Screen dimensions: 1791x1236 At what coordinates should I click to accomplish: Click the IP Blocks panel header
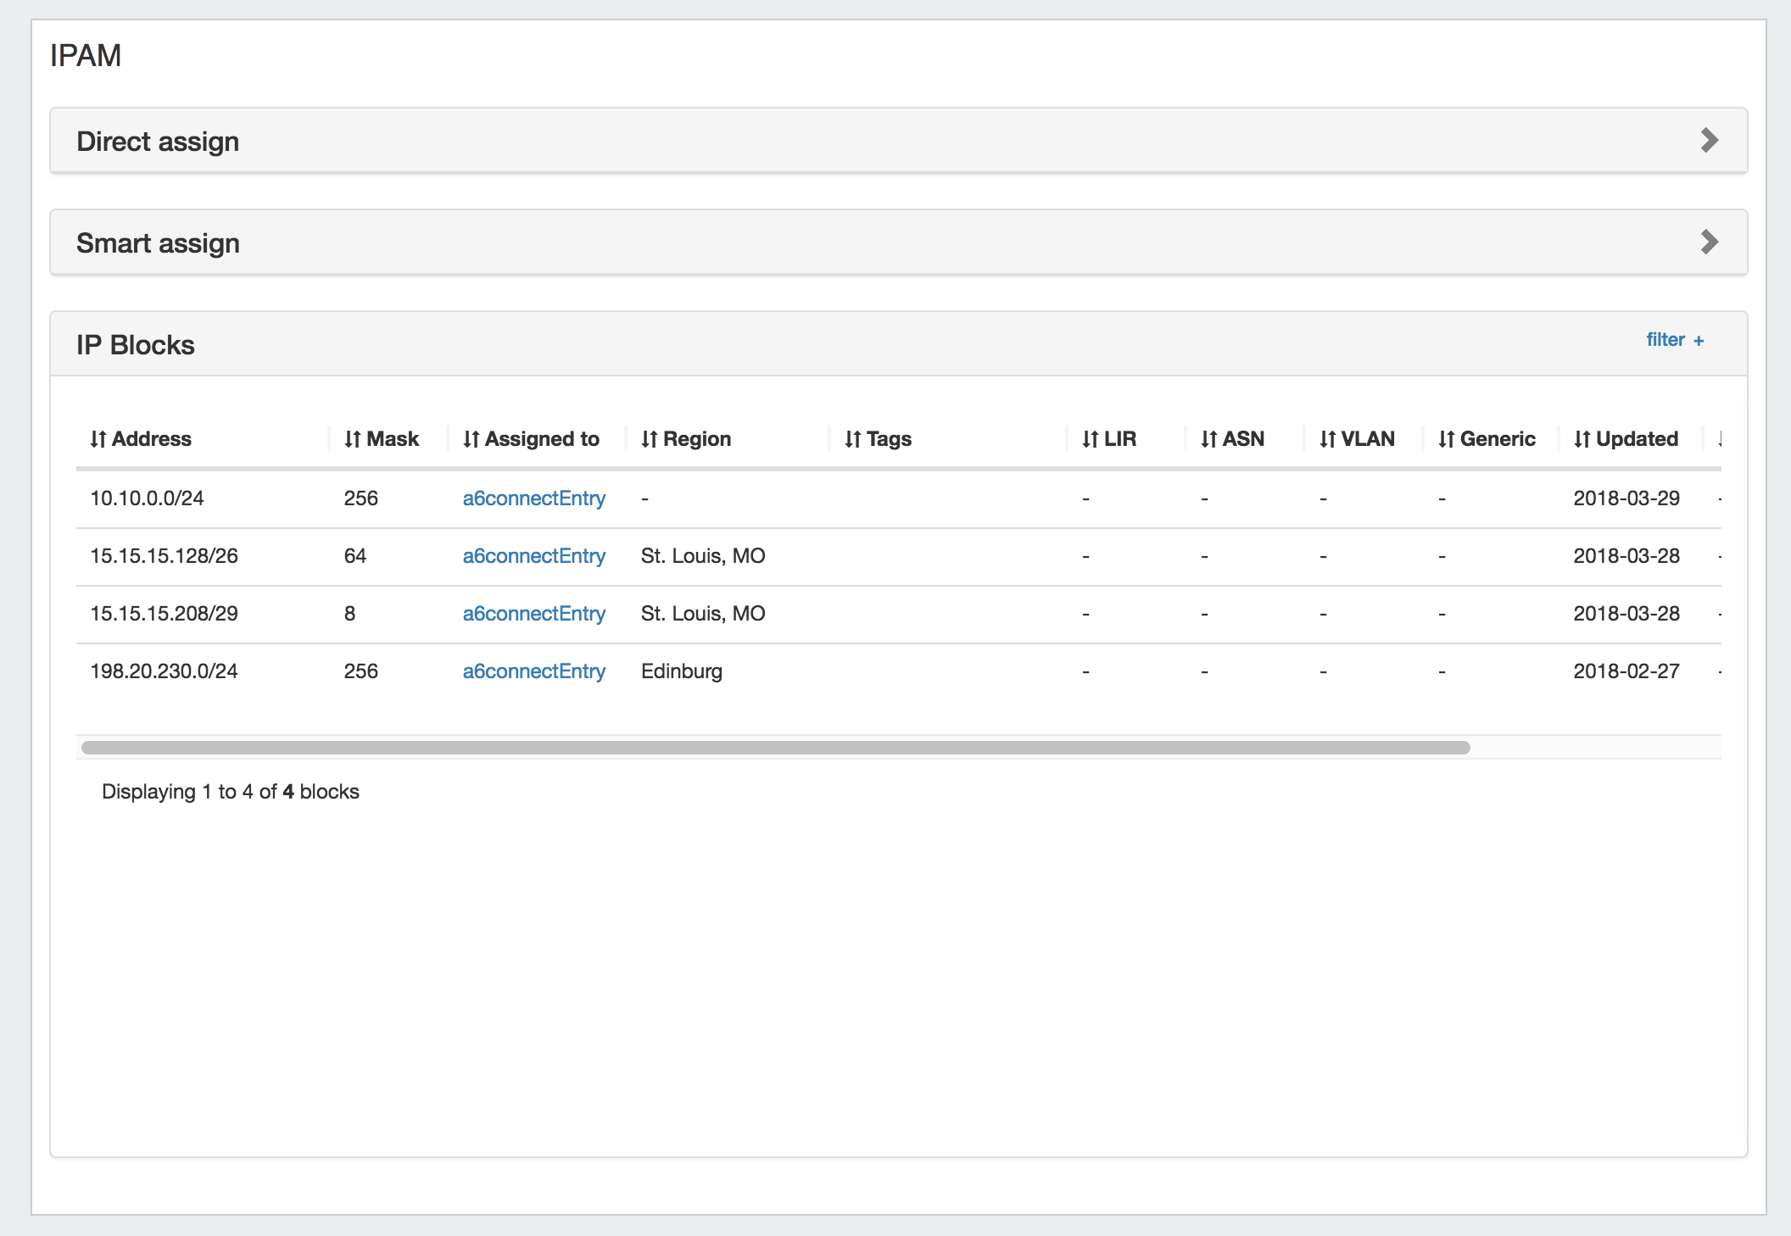click(136, 345)
